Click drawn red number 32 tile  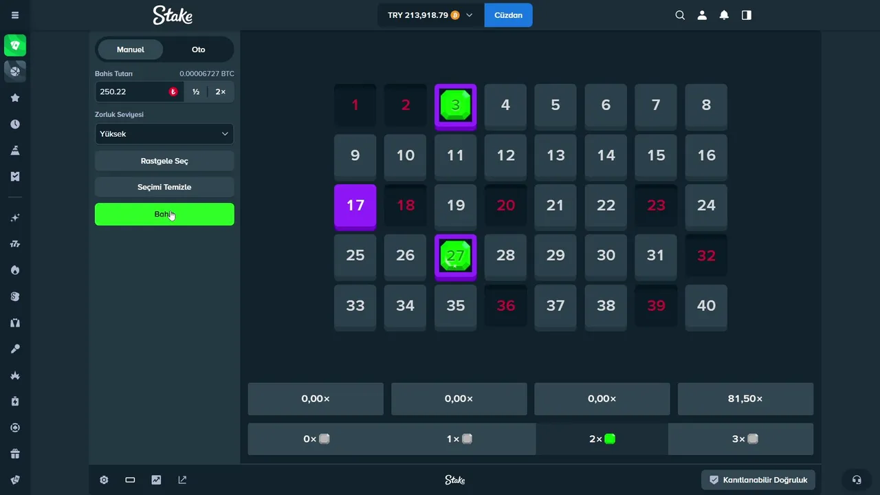coord(706,256)
